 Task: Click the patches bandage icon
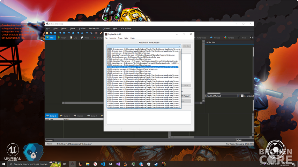click(x=101, y=33)
